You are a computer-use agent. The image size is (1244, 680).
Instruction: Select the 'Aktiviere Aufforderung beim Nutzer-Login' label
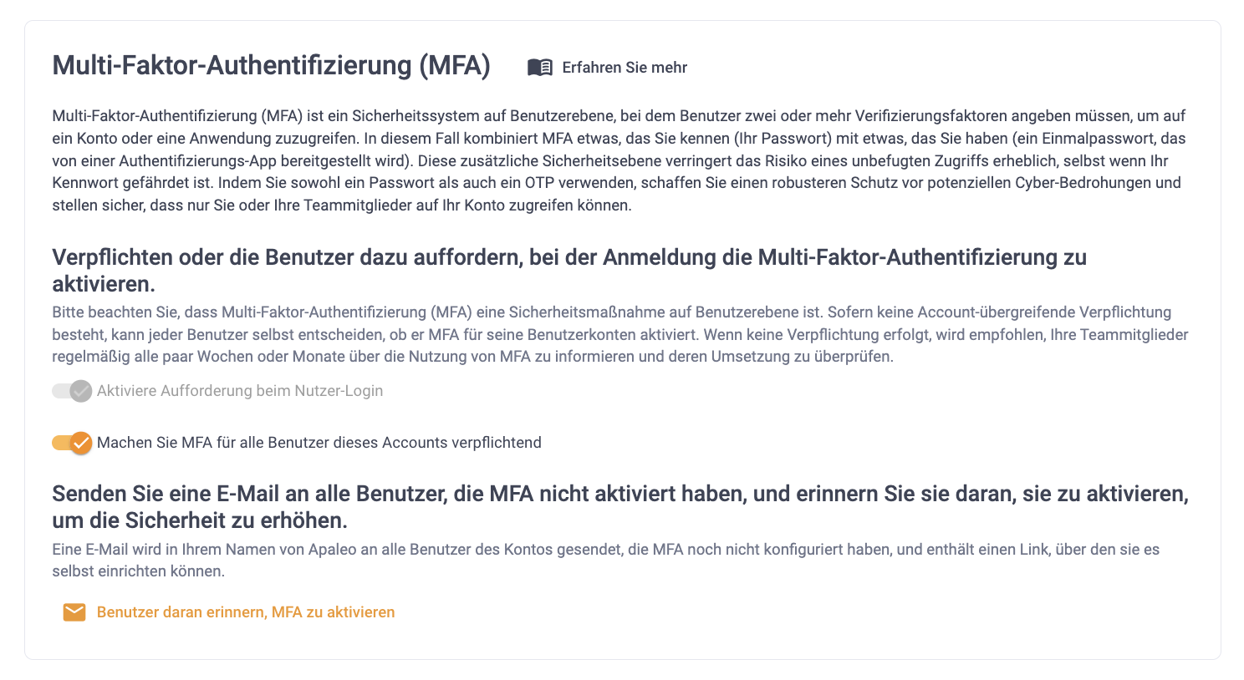tap(240, 391)
